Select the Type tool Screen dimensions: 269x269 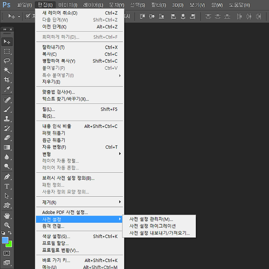pos(7,186)
